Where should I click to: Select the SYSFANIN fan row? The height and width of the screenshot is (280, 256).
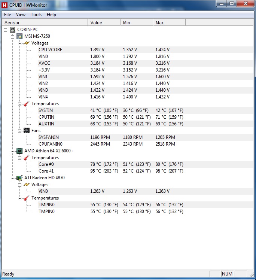pyautogui.click(x=146, y=137)
